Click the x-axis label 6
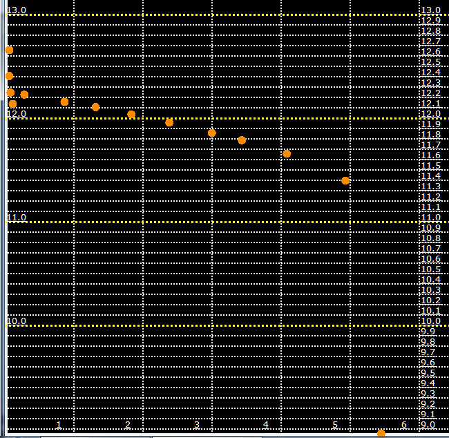The height and width of the screenshot is (438, 449). tap(404, 424)
